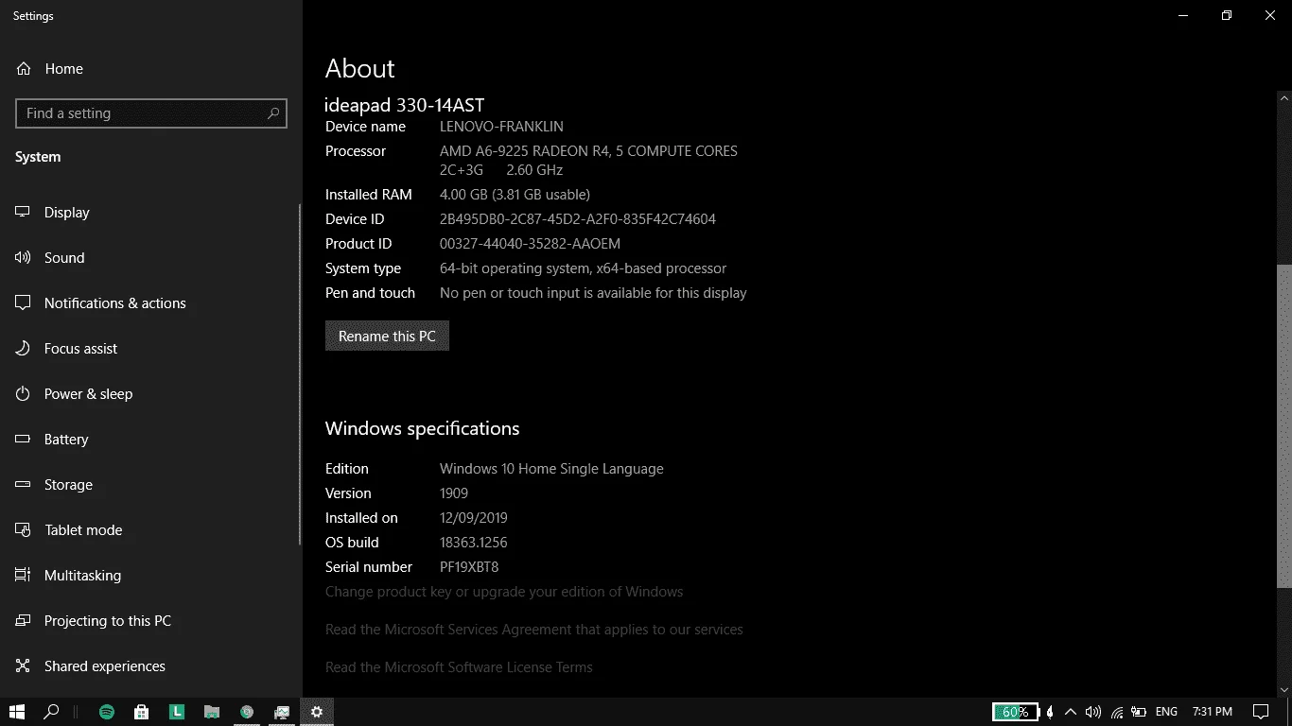The image size is (1292, 726).
Task: Open Multitasking settings
Action: 151,576
